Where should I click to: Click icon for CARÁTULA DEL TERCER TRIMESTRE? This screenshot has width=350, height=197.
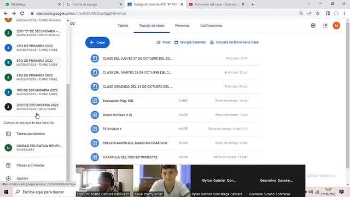[95, 157]
